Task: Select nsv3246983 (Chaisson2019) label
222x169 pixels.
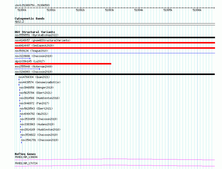Action: 34,72
